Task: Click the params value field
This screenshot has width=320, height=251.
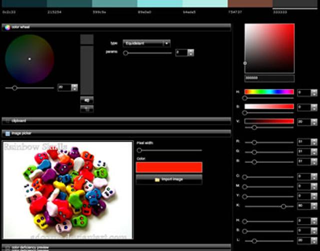Action: click(x=181, y=52)
